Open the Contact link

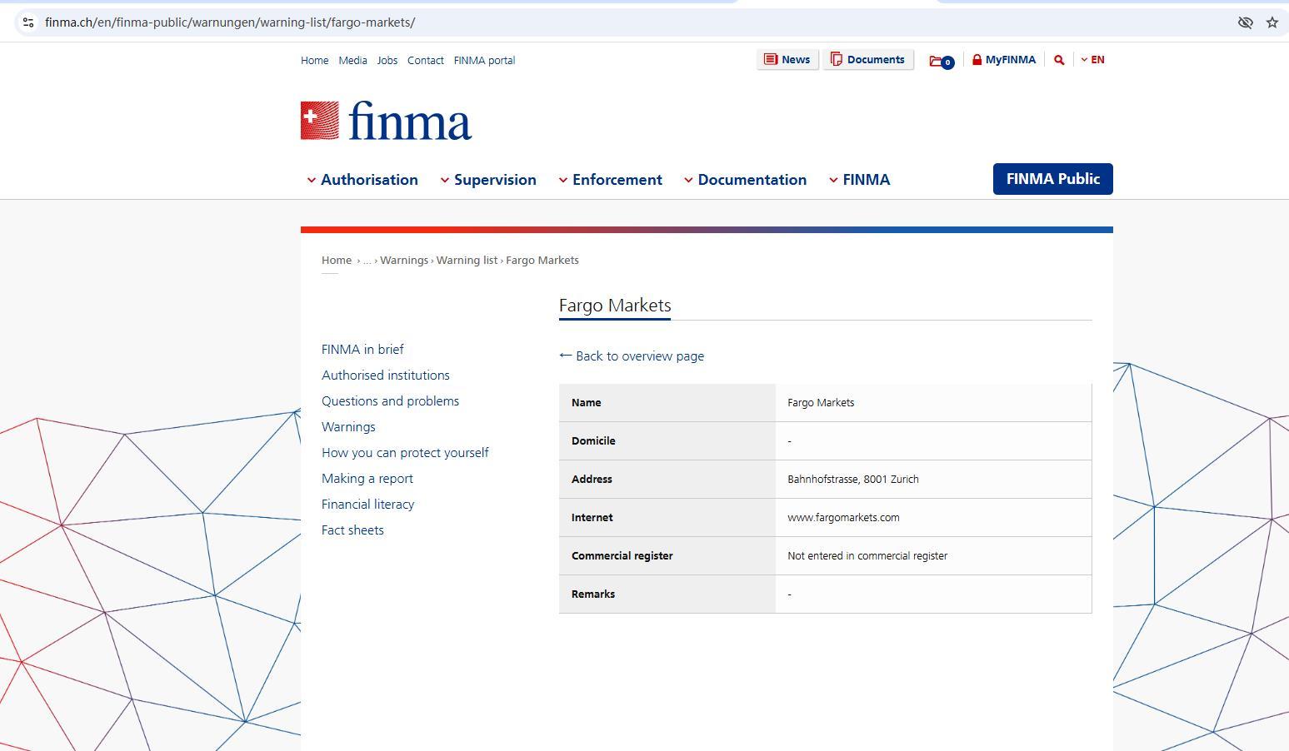click(x=425, y=61)
